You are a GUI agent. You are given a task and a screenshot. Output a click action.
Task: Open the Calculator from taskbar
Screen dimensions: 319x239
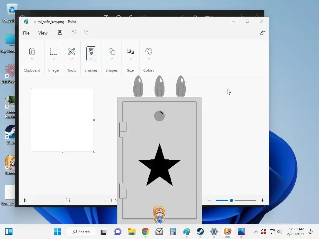coord(173,232)
